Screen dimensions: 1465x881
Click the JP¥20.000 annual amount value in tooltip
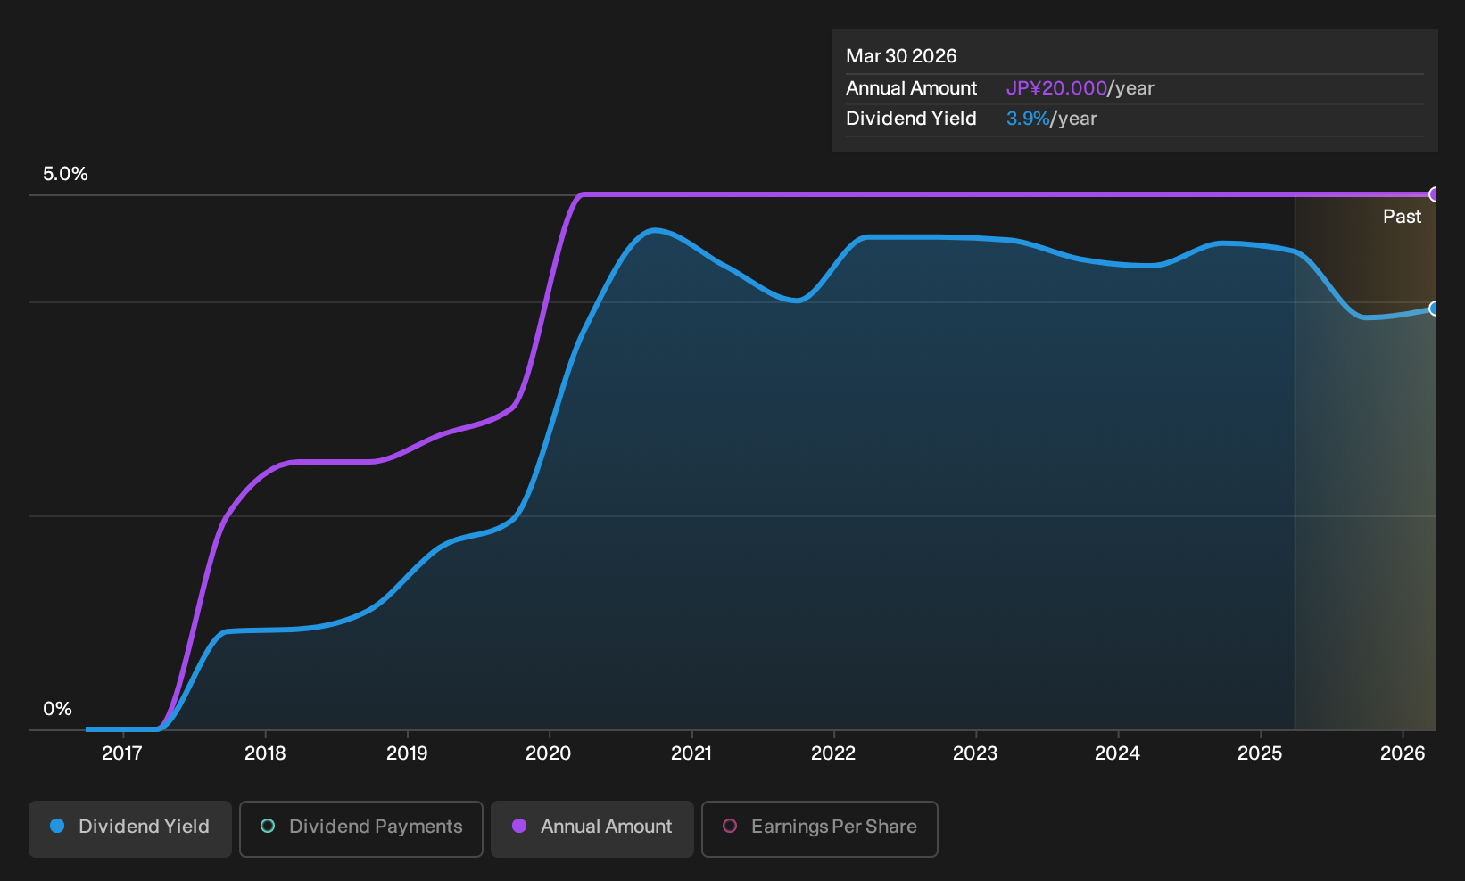point(1056,88)
